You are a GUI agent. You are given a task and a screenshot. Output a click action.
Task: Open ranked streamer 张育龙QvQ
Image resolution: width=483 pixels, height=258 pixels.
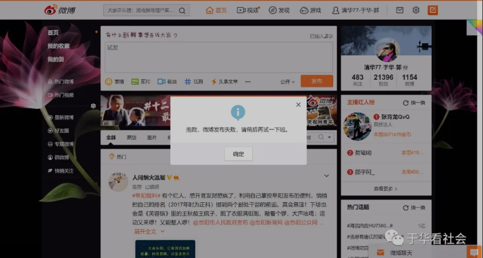[x=395, y=117]
